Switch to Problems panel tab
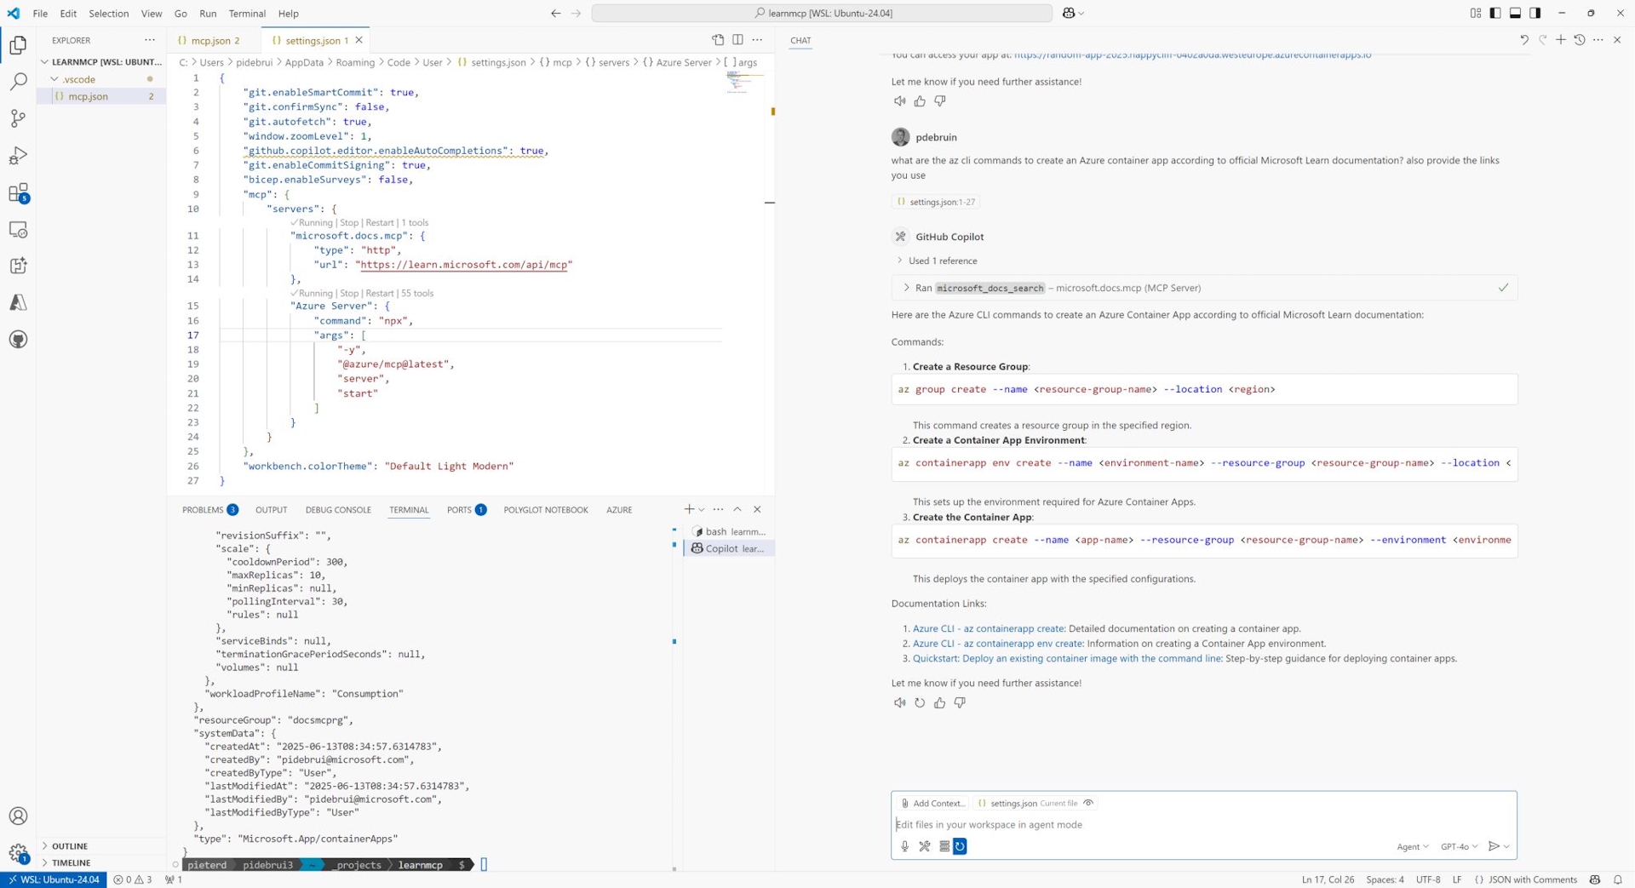Viewport: 1635px width, 888px height. [x=209, y=510]
